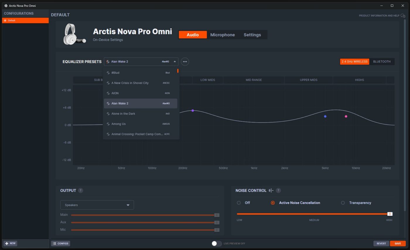
Task: Click the icon next to AION preset
Action: coord(108,93)
